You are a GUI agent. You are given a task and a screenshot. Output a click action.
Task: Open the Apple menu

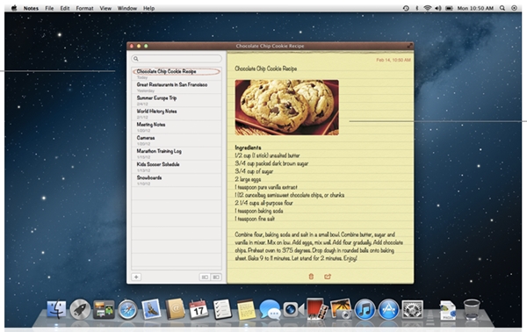(14, 8)
